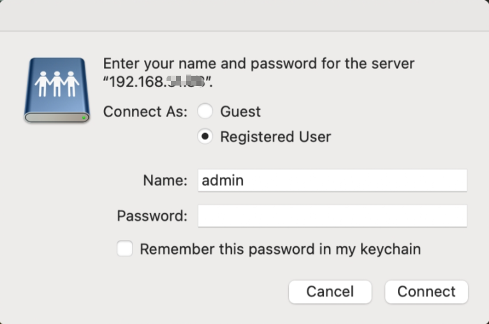Click the green status light on drive icon
489x324 pixels.
click(84, 118)
